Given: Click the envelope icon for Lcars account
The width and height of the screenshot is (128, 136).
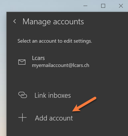Looking at the screenshot, I should click(22, 62).
